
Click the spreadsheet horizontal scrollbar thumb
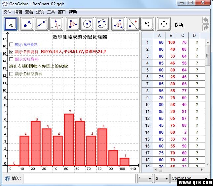click(160, 170)
